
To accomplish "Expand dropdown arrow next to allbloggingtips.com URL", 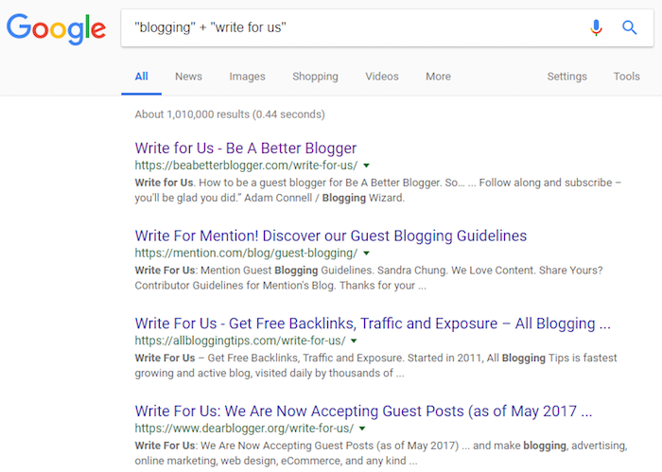I will tap(355, 341).
